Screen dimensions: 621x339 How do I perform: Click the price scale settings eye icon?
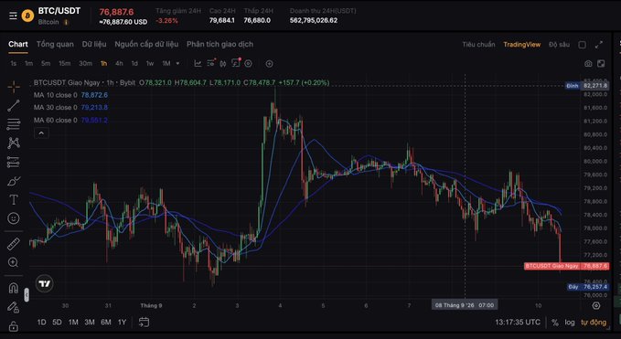pyautogui.click(x=596, y=305)
